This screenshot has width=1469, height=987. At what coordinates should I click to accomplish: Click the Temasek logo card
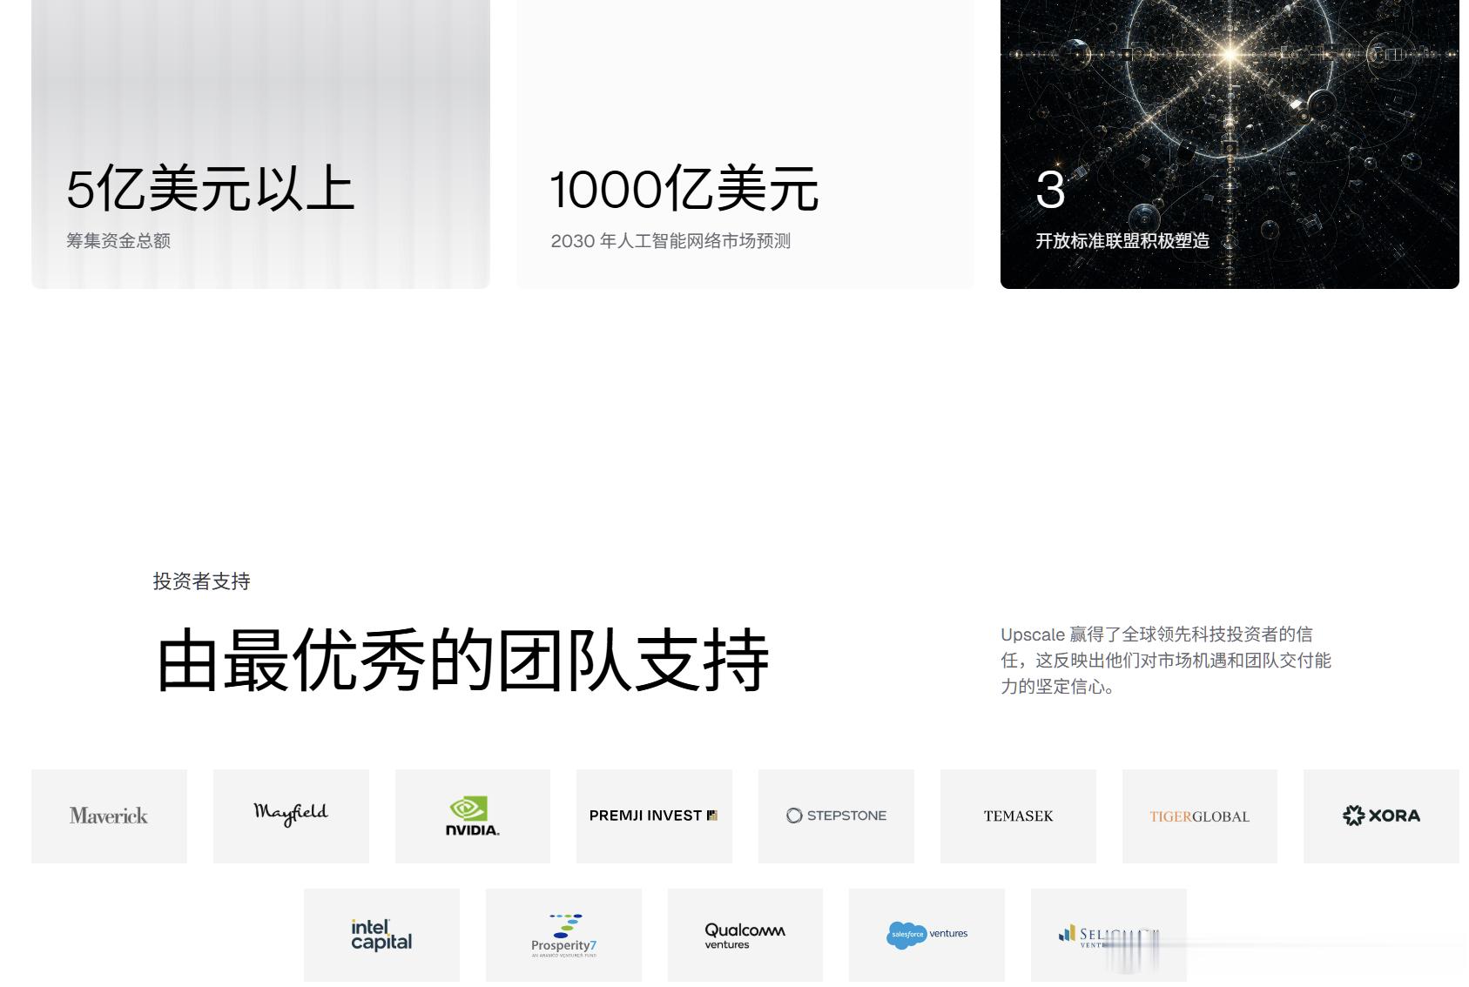(x=1018, y=816)
